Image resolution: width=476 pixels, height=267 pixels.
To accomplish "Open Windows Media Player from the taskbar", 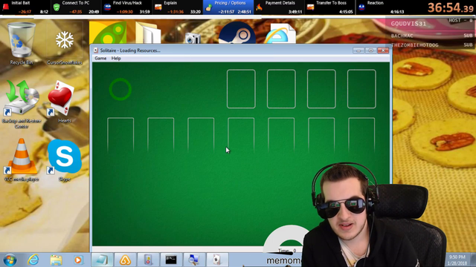I will click(x=78, y=260).
